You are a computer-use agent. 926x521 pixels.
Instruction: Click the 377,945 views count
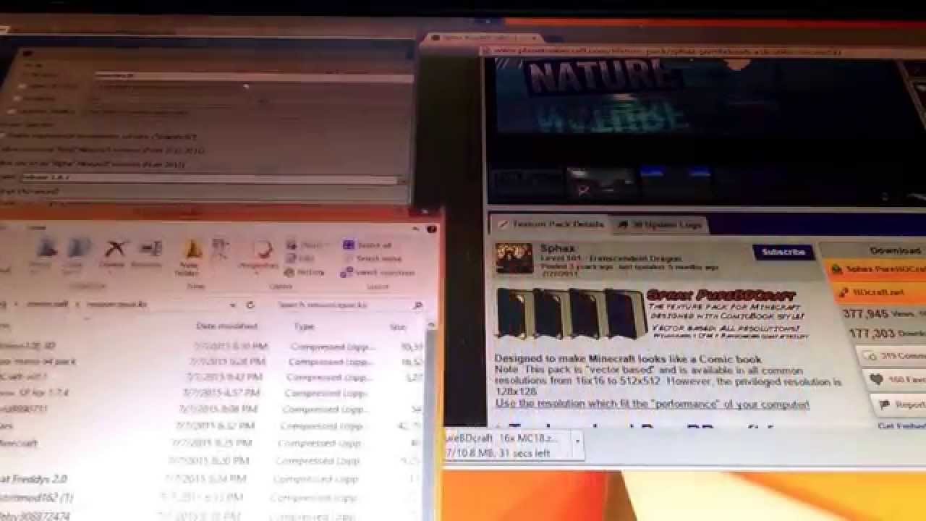(x=865, y=314)
